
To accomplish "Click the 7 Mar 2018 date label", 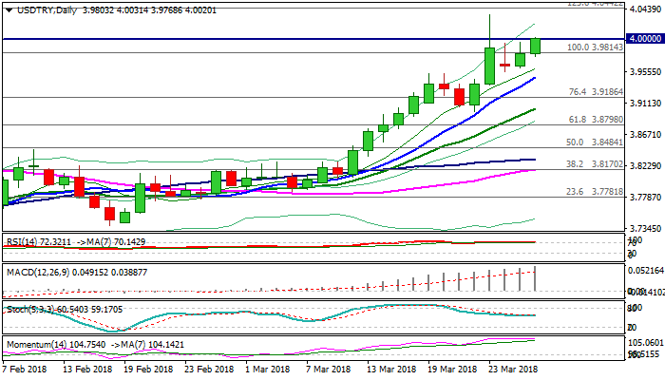I will pyautogui.click(x=329, y=370).
